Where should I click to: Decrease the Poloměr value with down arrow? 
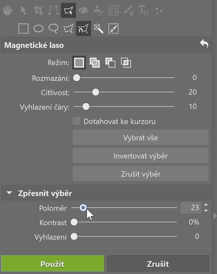[206, 210]
